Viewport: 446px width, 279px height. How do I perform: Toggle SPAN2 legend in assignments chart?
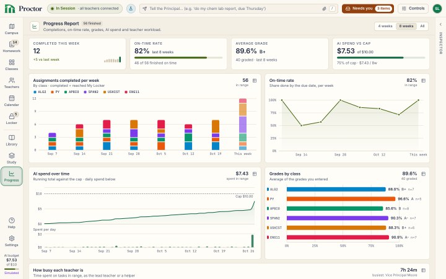(91, 92)
